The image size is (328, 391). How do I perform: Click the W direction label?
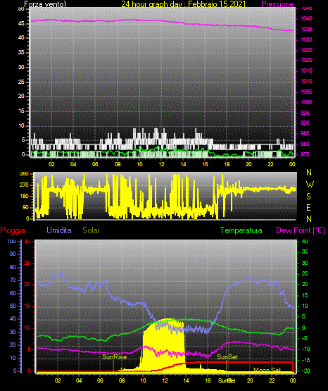click(x=310, y=185)
